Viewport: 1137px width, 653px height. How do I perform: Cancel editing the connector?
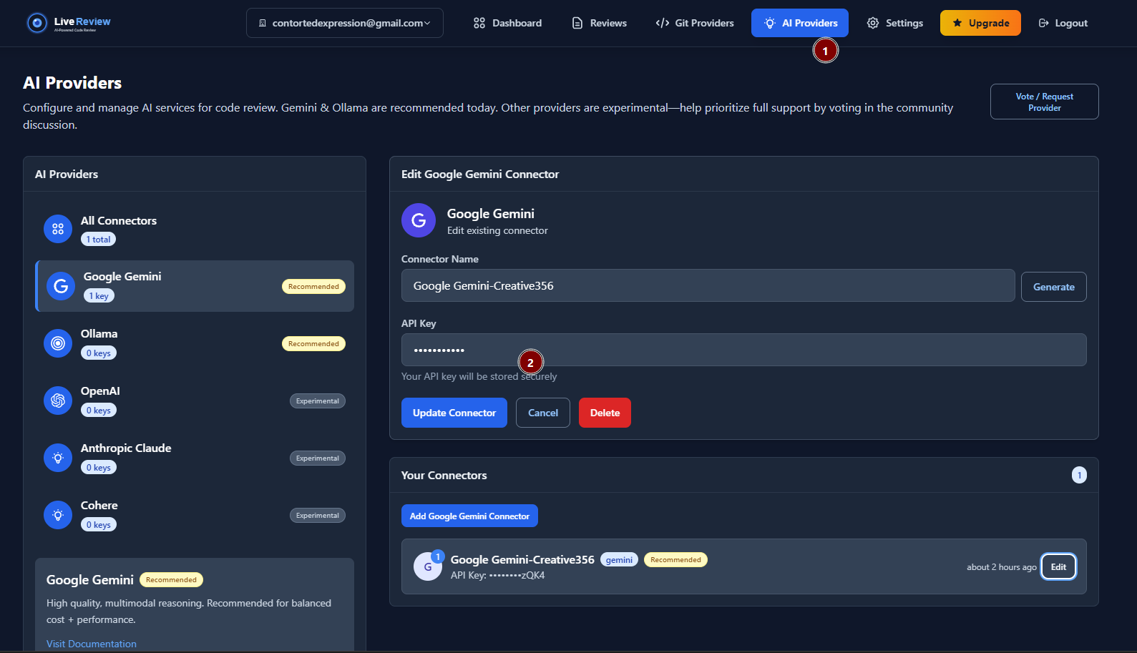click(x=542, y=413)
